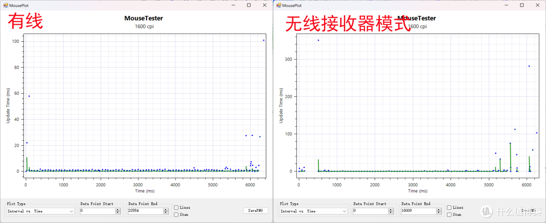Decrement Data Point Start in right window
The width and height of the screenshot is (546, 223).
(x=391, y=212)
